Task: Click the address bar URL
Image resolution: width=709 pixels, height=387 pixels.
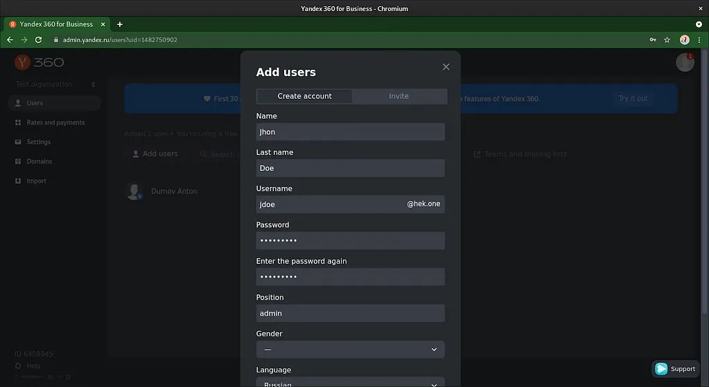Action: (x=120, y=39)
